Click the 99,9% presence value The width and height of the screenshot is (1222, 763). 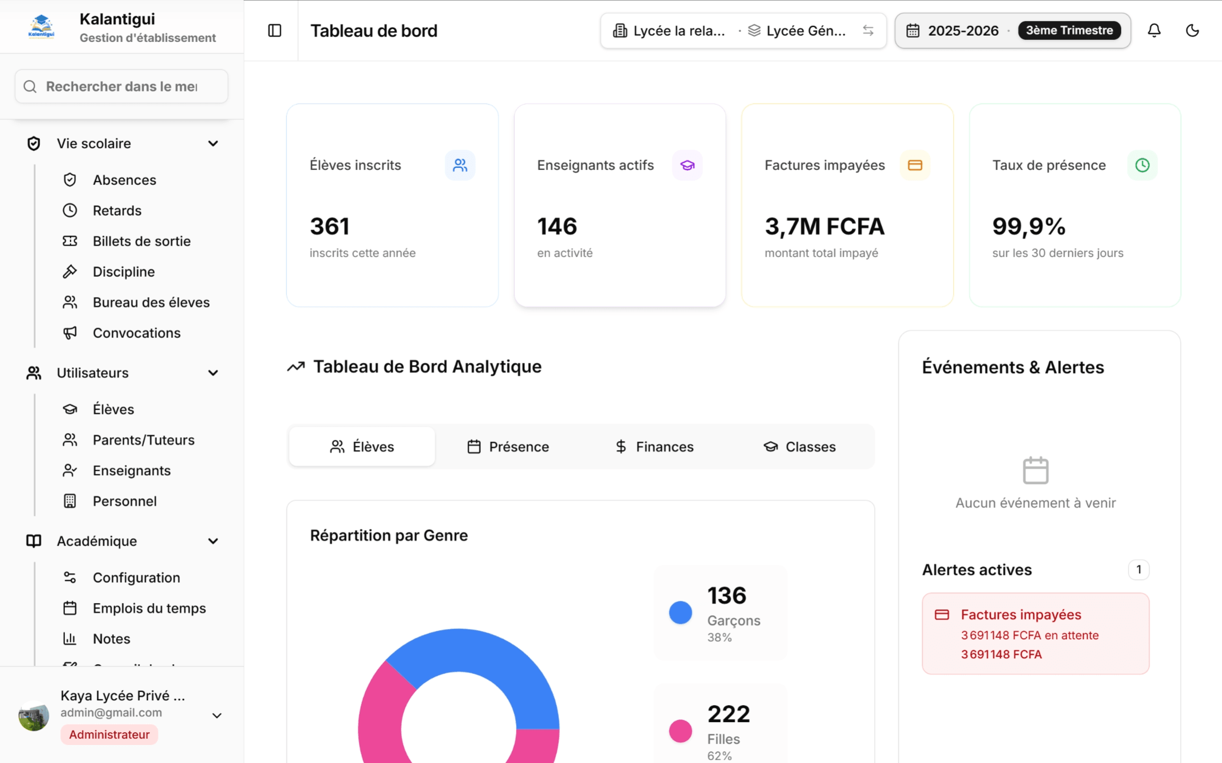pyautogui.click(x=1029, y=226)
